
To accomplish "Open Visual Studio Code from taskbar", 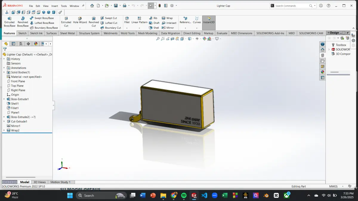I will [204, 195].
